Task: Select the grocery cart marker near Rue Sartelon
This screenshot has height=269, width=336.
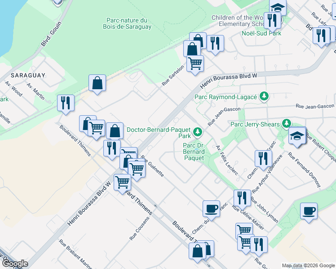Action: [195, 64]
